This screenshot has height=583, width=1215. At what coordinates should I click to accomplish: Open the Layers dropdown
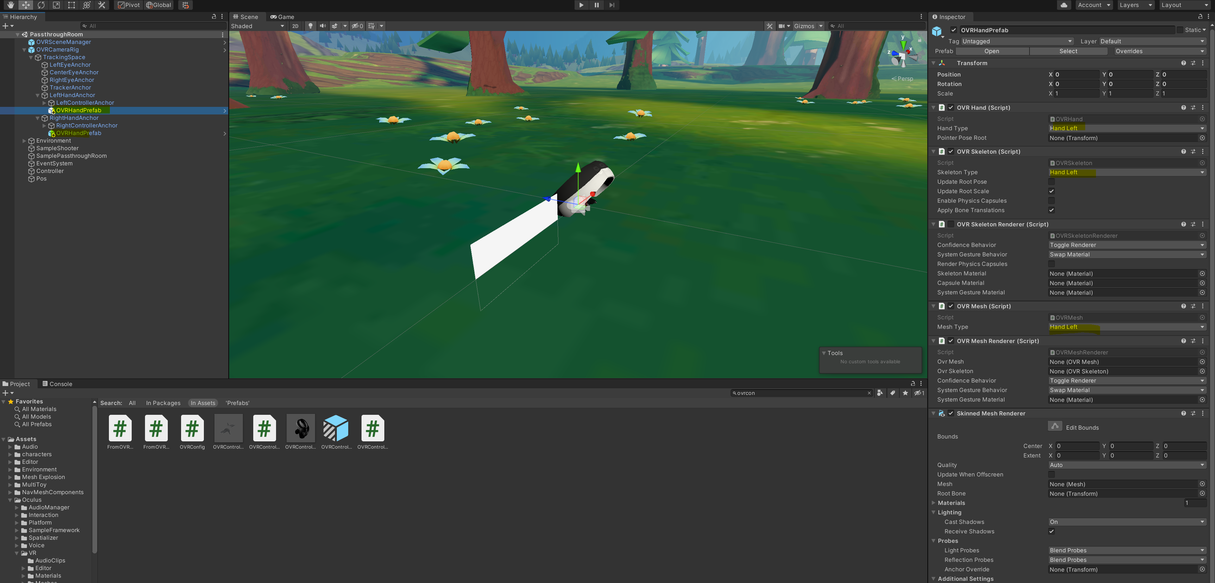(x=1135, y=5)
